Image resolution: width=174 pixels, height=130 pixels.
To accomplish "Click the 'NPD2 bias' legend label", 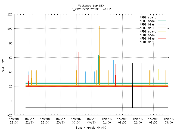I will pos(147,24).
